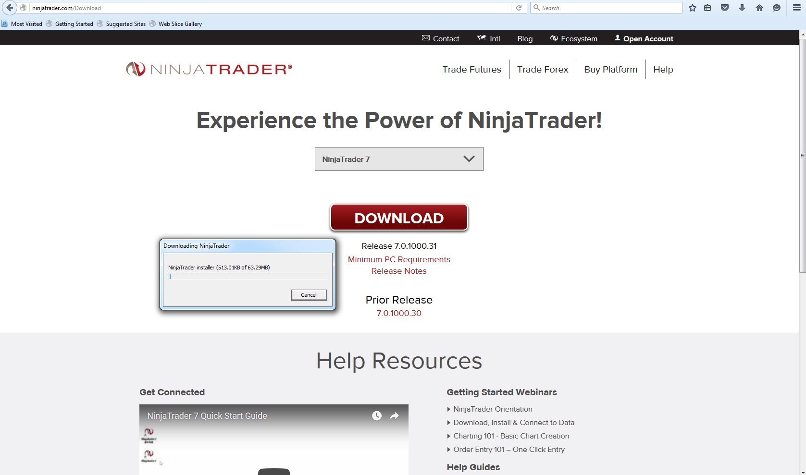Click the Watch Later clock icon on video
This screenshot has width=806, height=475.
pyautogui.click(x=377, y=416)
